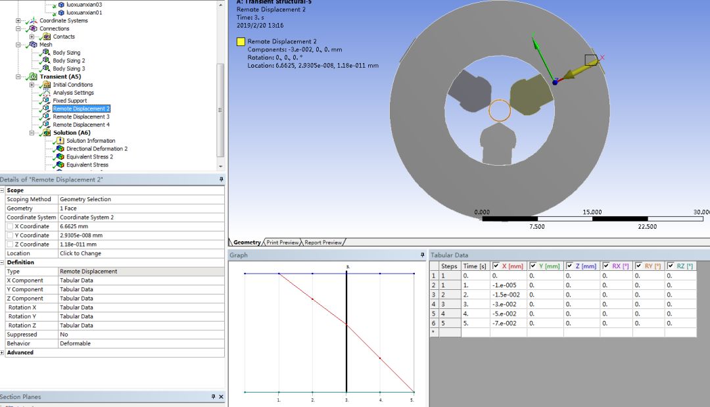Uncheck the Z [mm] column checkbox

569,266
